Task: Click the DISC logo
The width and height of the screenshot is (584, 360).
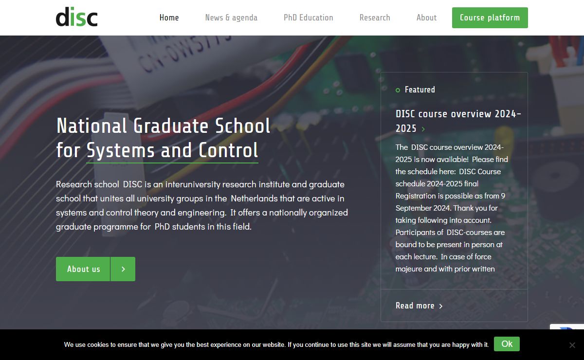Action: tap(77, 17)
